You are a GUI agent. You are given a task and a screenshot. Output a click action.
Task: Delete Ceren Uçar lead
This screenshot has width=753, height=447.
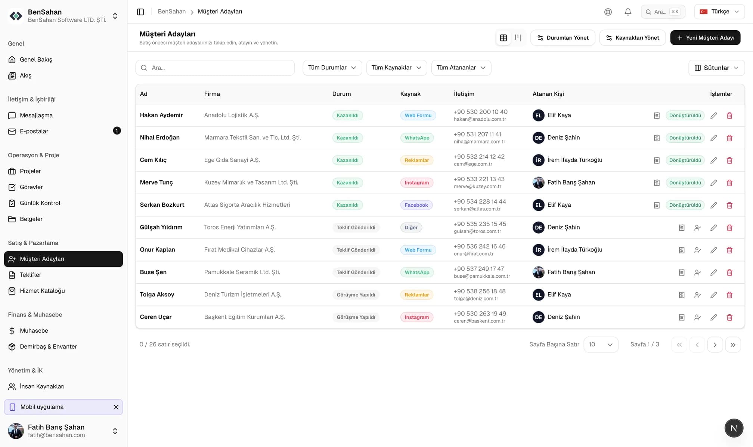(729, 317)
